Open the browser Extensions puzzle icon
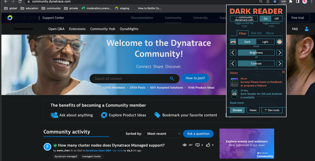 290,2
